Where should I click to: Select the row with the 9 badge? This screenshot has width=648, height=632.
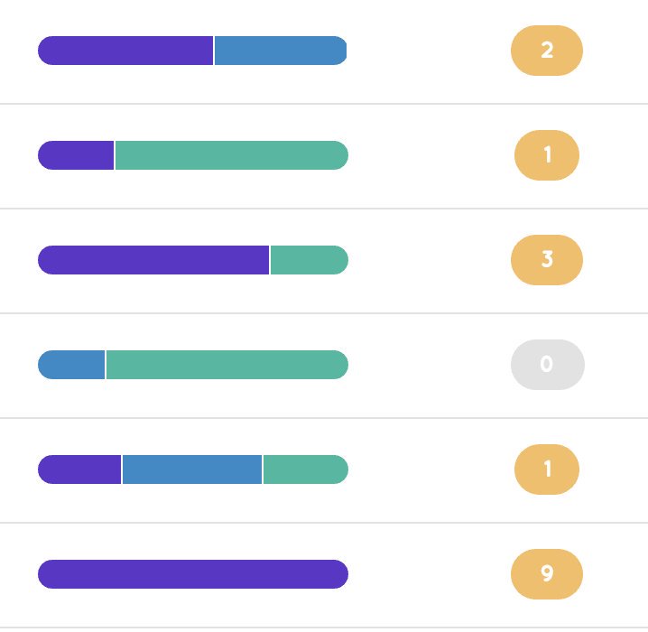pos(324,575)
